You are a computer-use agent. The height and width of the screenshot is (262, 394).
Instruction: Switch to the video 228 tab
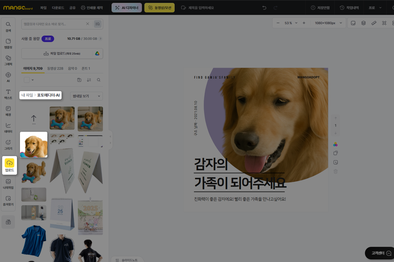point(55,69)
